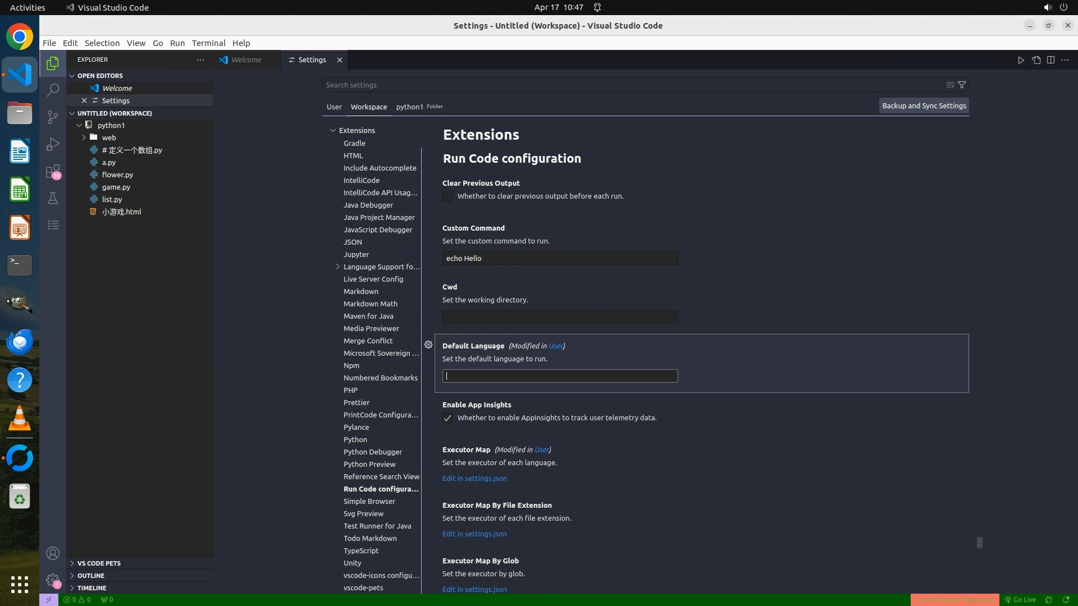1078x606 pixels.
Task: Switch to the User settings tab
Action: coord(334,107)
